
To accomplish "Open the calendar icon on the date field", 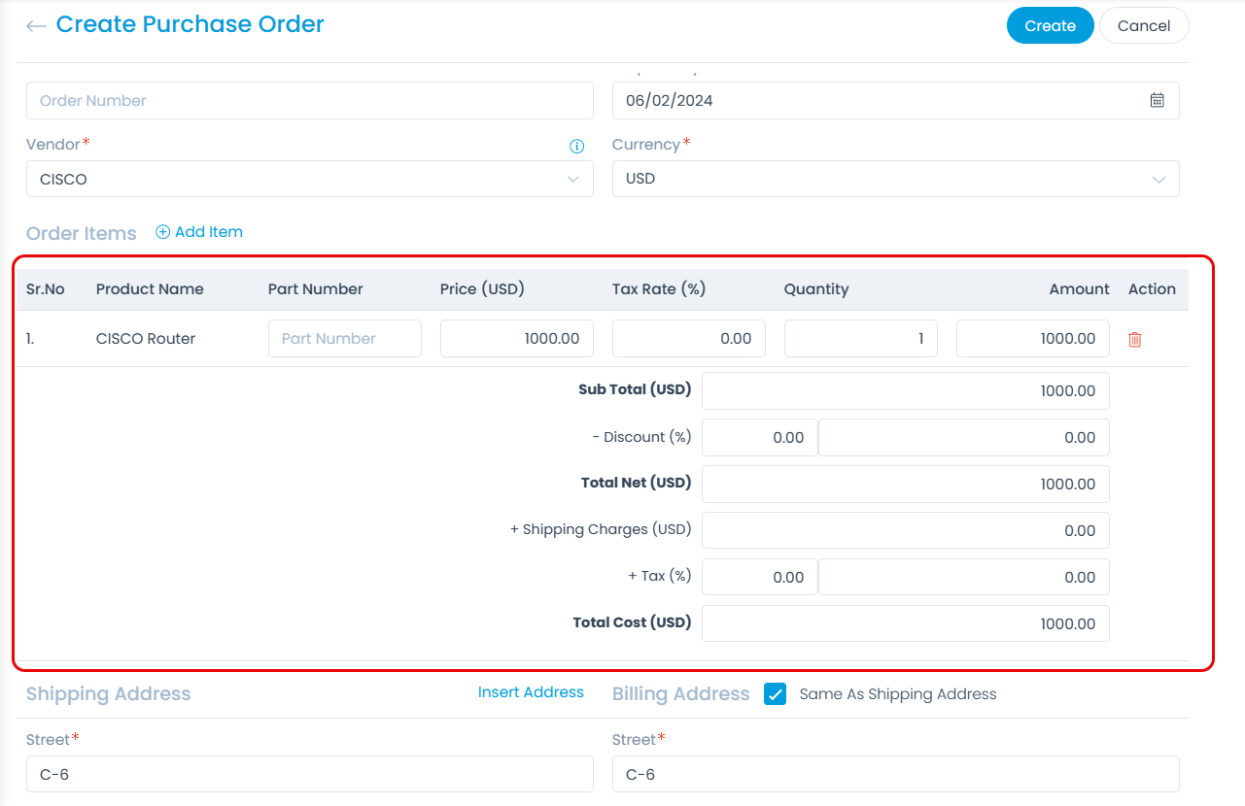I will (1157, 100).
